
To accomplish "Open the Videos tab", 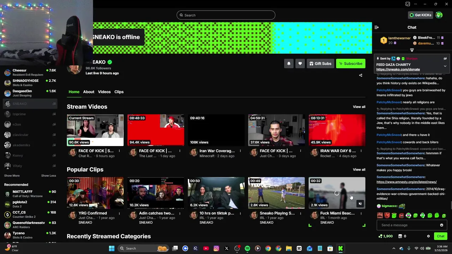I will [104, 92].
